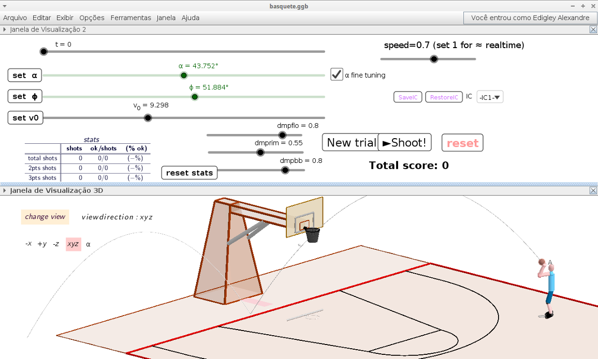The width and height of the screenshot is (598, 359).
Task: Click the speed slider handle
Action: pyautogui.click(x=434, y=59)
